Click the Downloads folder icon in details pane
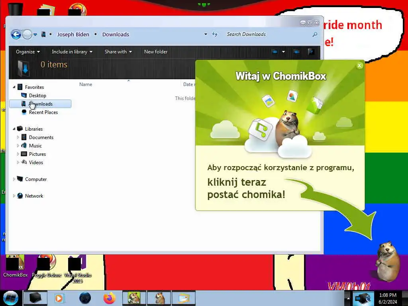The image size is (408, 306). [24, 68]
